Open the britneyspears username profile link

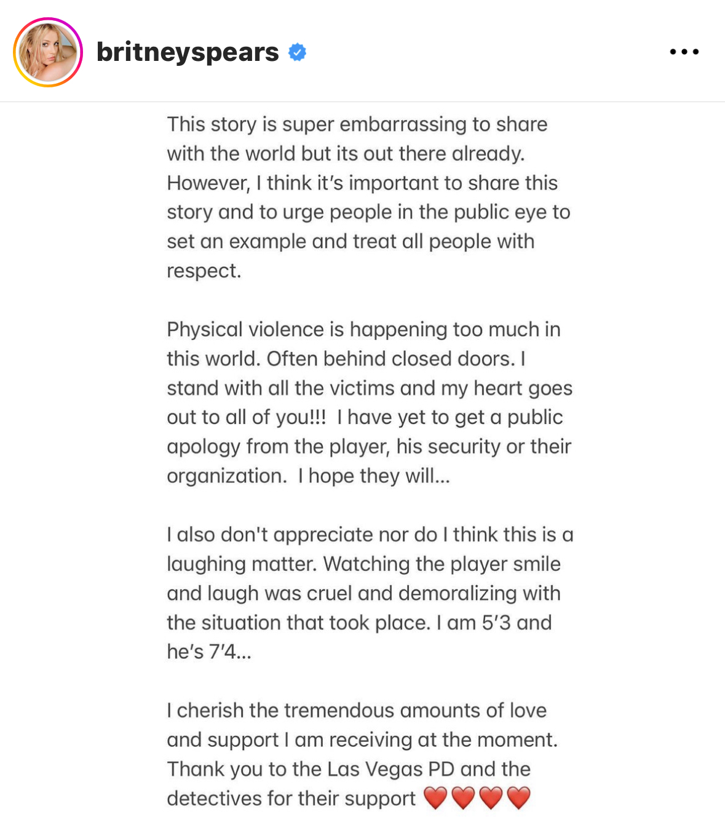(x=188, y=52)
